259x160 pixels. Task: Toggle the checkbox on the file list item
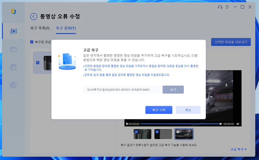tap(38, 63)
